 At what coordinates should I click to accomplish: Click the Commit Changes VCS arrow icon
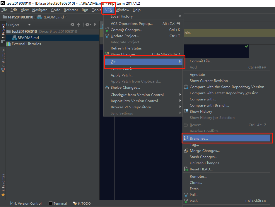107,30
